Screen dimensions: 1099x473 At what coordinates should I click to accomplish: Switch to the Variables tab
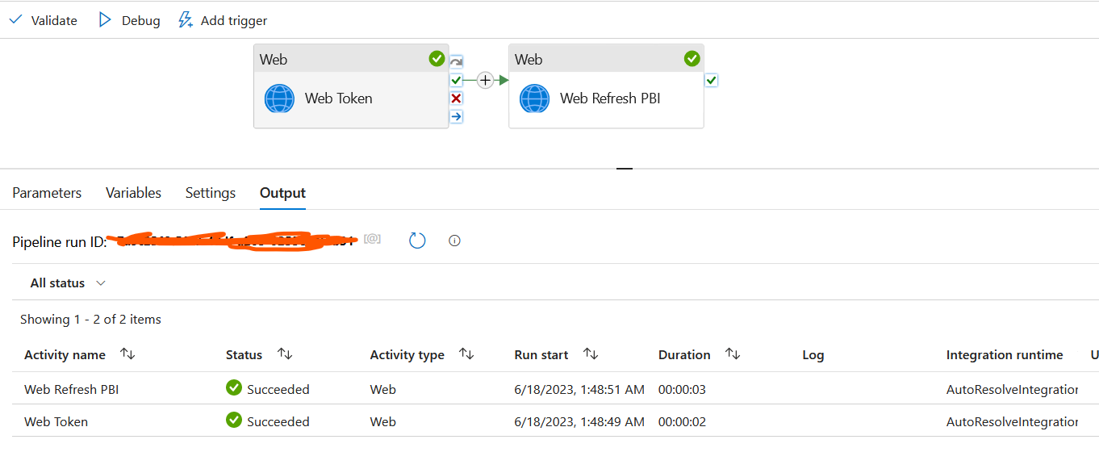pyautogui.click(x=132, y=192)
